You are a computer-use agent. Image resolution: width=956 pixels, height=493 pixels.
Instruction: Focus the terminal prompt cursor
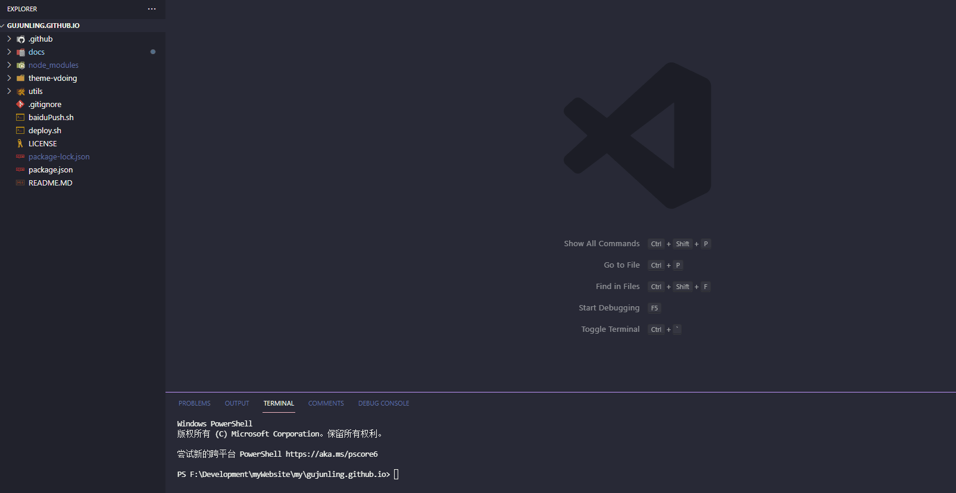pyautogui.click(x=396, y=474)
